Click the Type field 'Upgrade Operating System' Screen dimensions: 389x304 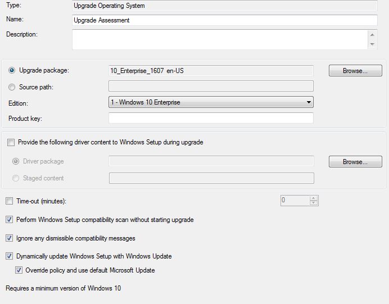point(224,6)
